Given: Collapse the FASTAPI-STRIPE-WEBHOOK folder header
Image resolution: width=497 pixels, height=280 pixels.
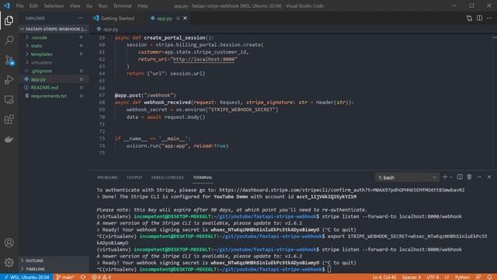Looking at the screenshot, I should [x=54, y=29].
